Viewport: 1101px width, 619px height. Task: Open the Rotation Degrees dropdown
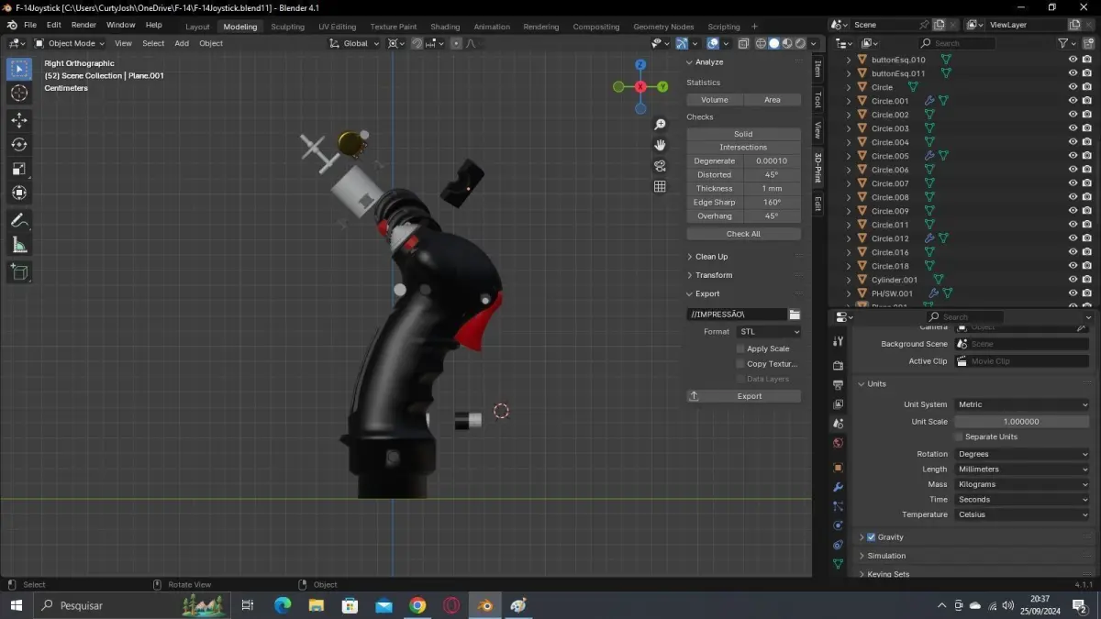point(1022,454)
